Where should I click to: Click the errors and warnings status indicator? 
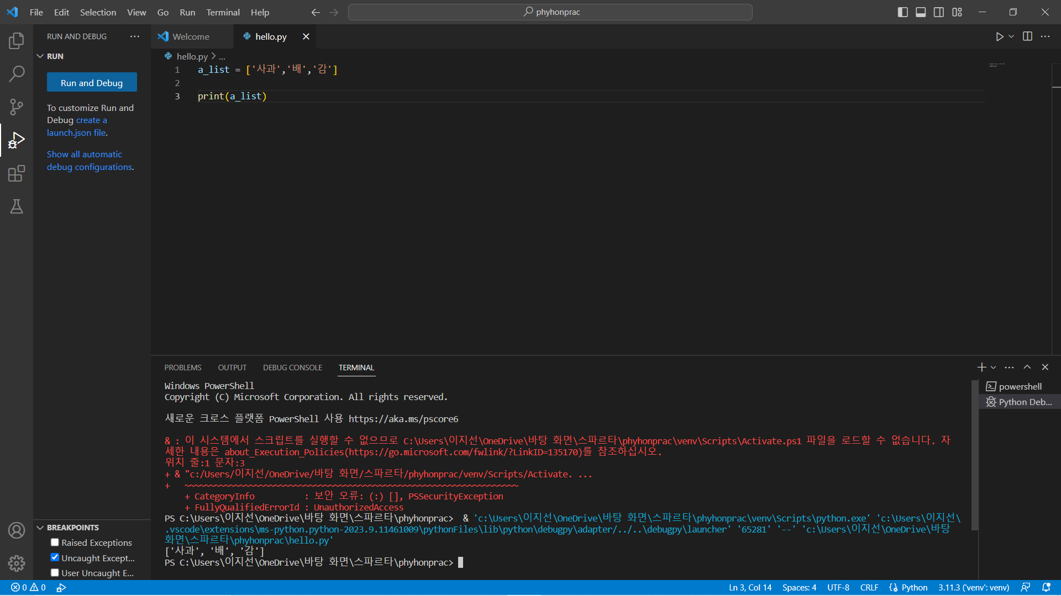pos(28,588)
